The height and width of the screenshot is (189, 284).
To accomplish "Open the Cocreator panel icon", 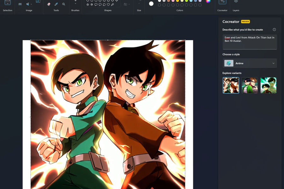I will pyautogui.click(x=222, y=2).
